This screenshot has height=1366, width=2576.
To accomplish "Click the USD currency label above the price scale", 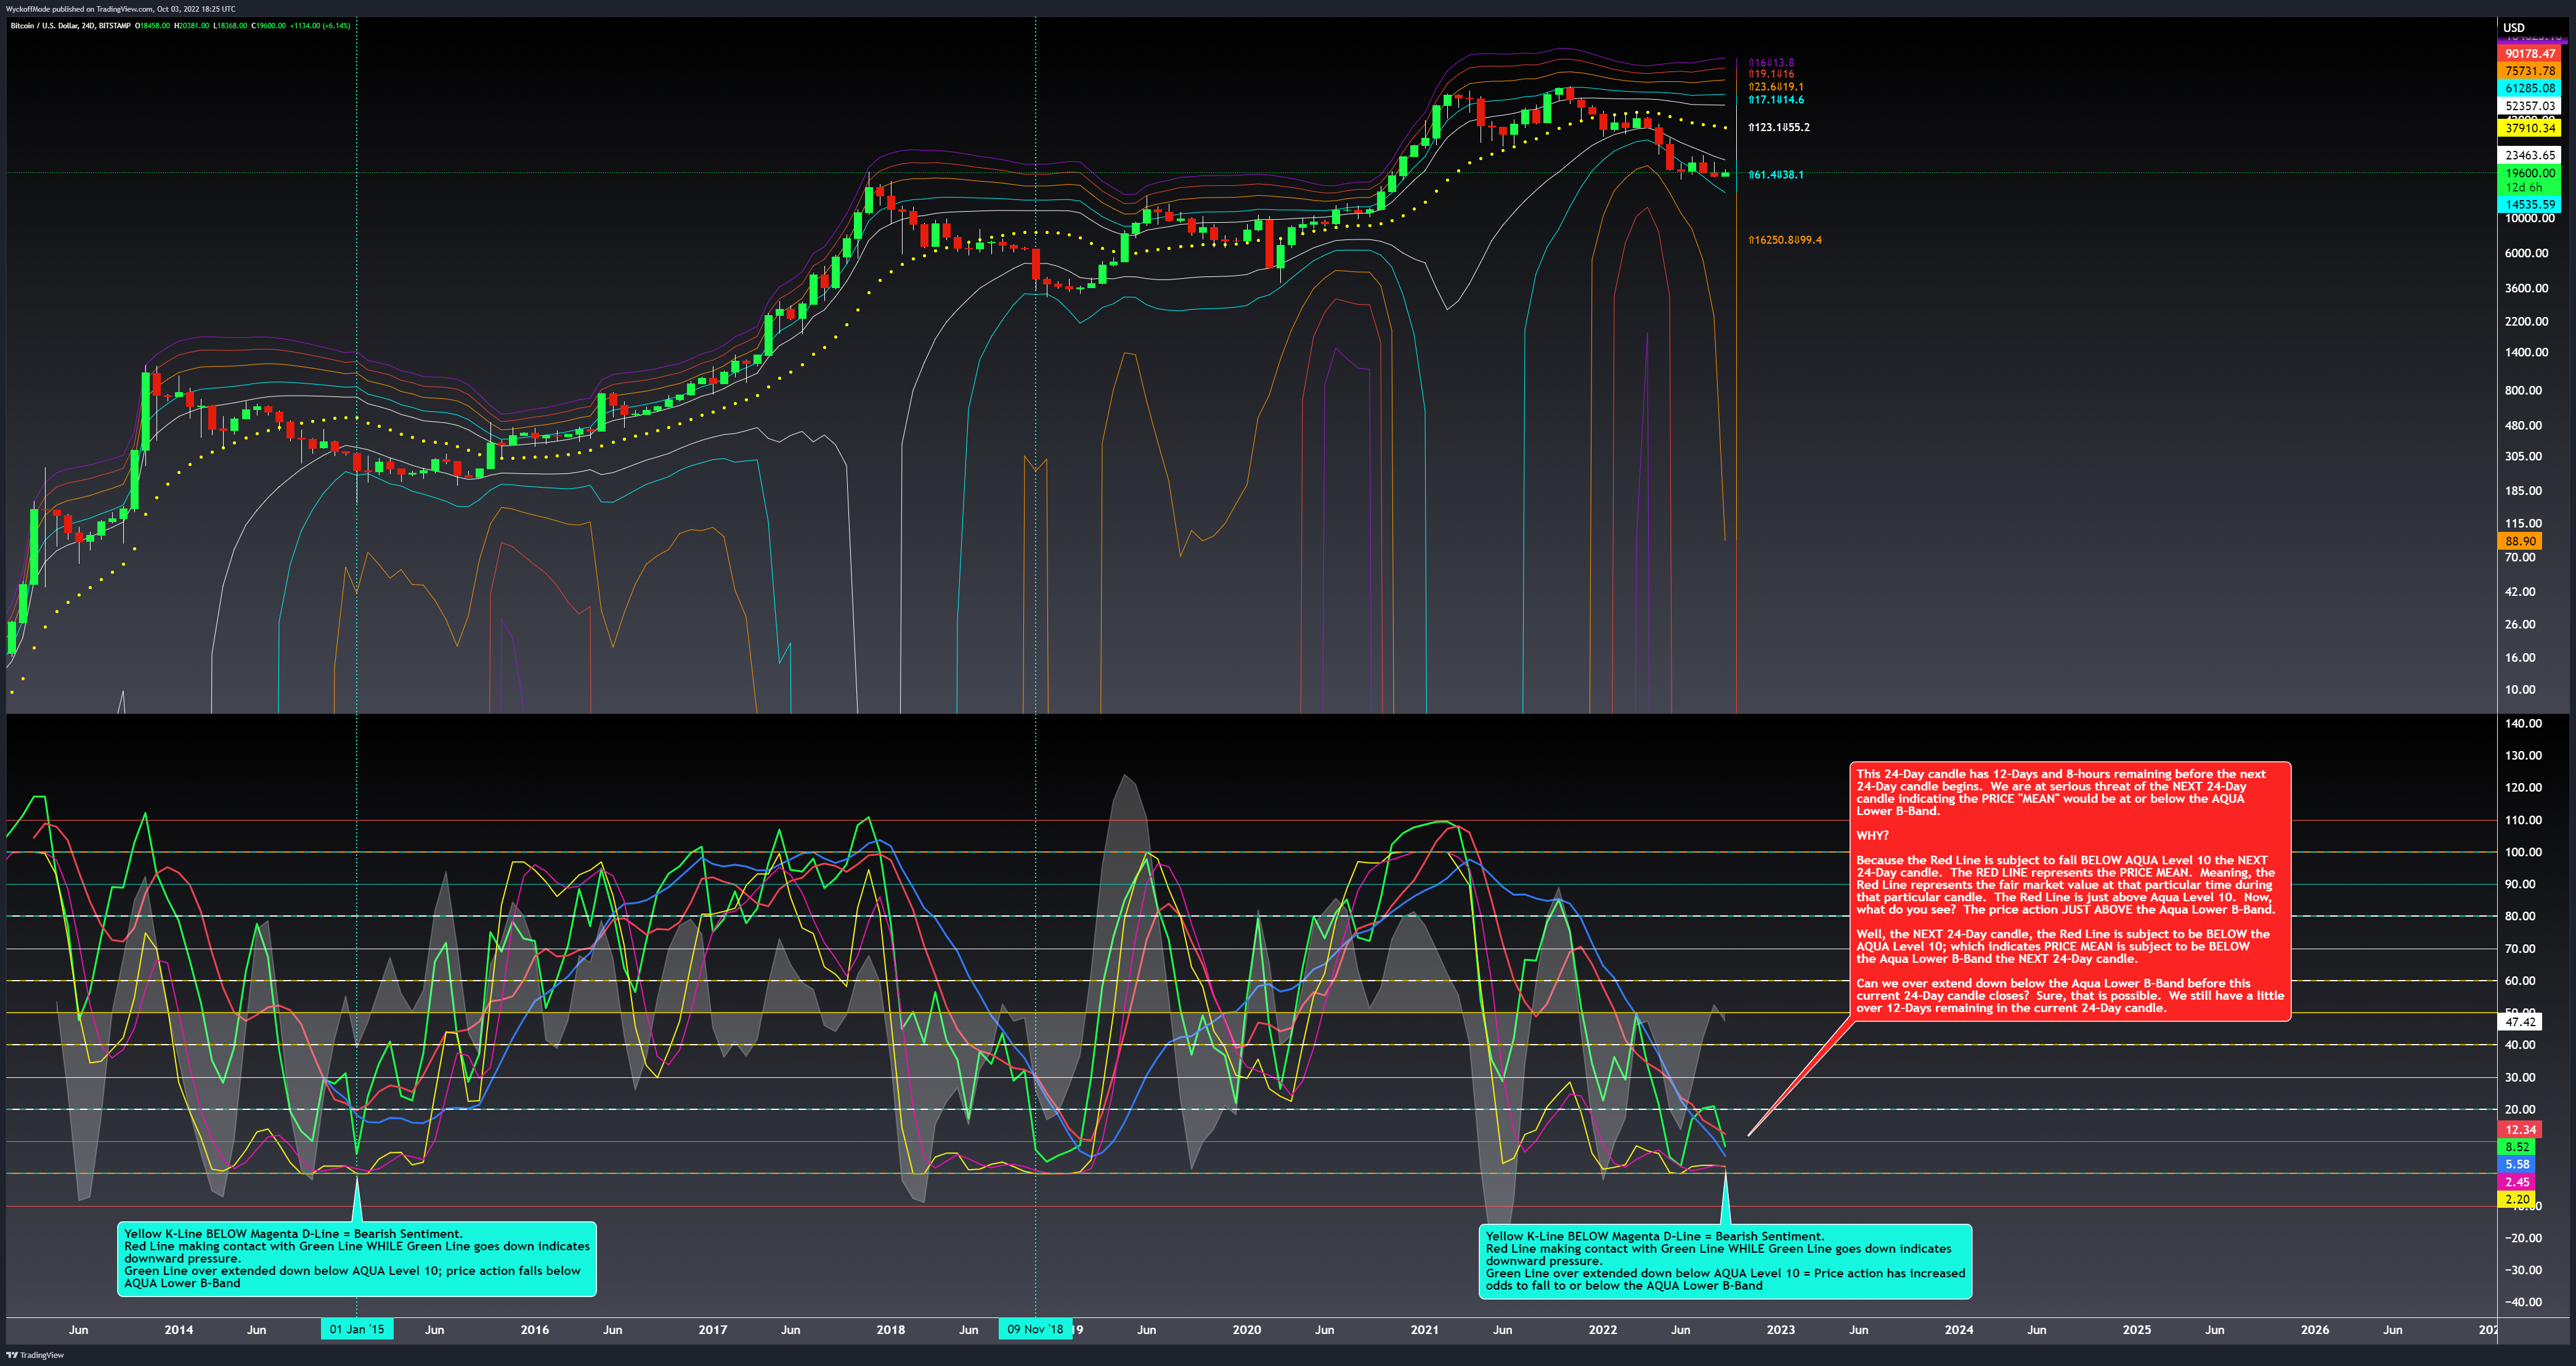I will [2513, 28].
